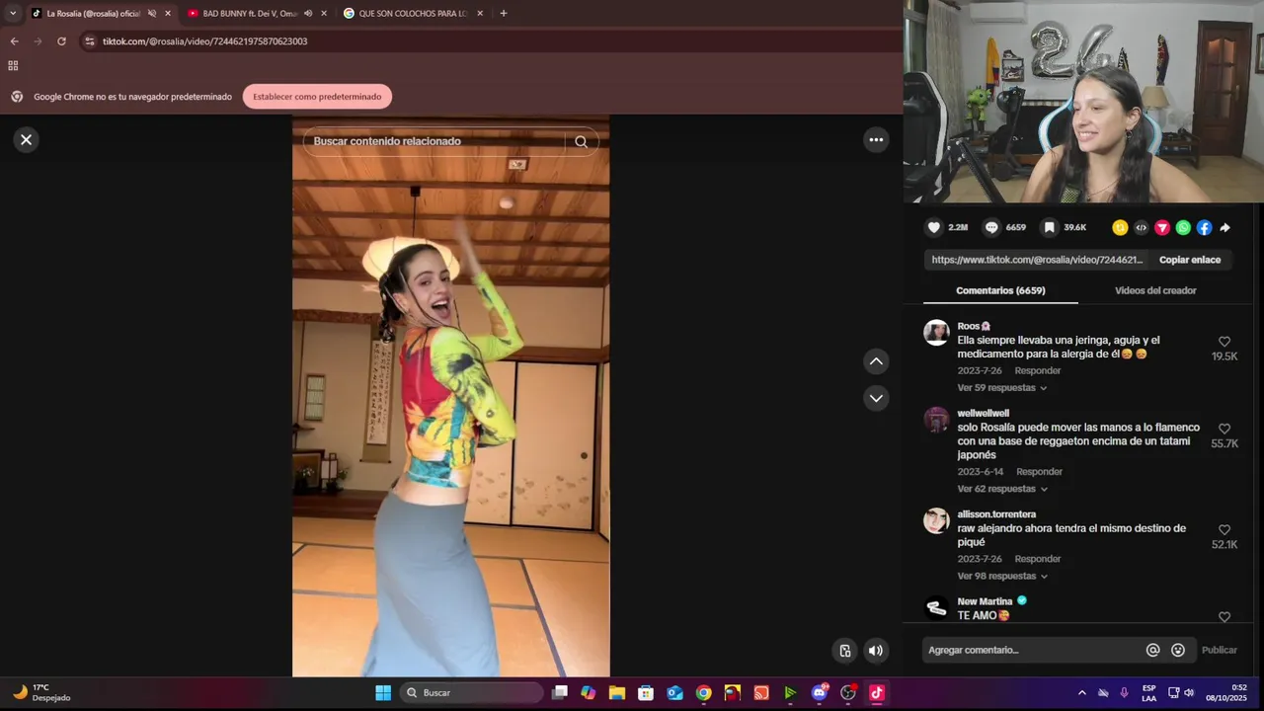Like the comment by allisson.torrentera

(1224, 529)
